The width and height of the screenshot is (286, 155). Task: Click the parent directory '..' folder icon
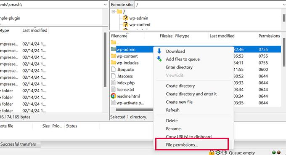pyautogui.click(x=113, y=43)
